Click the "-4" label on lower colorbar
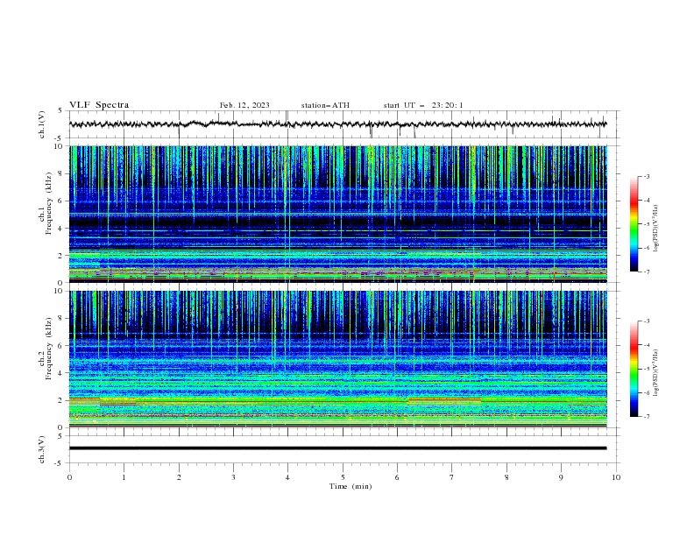The width and height of the screenshot is (694, 536). 646,345
